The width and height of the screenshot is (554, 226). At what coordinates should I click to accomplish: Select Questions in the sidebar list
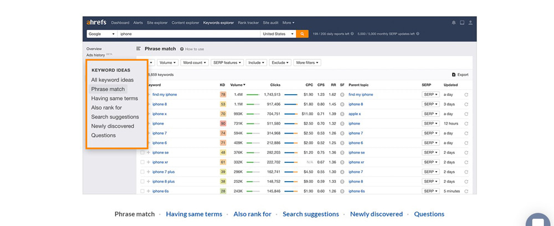103,135
